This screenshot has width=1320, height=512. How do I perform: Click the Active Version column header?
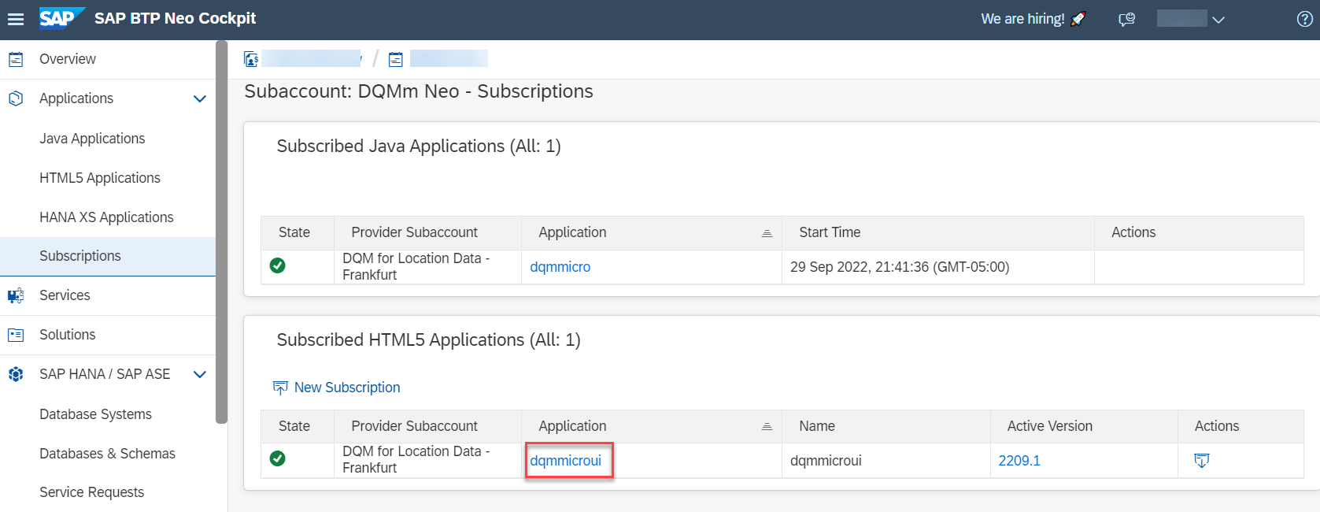point(1050,426)
